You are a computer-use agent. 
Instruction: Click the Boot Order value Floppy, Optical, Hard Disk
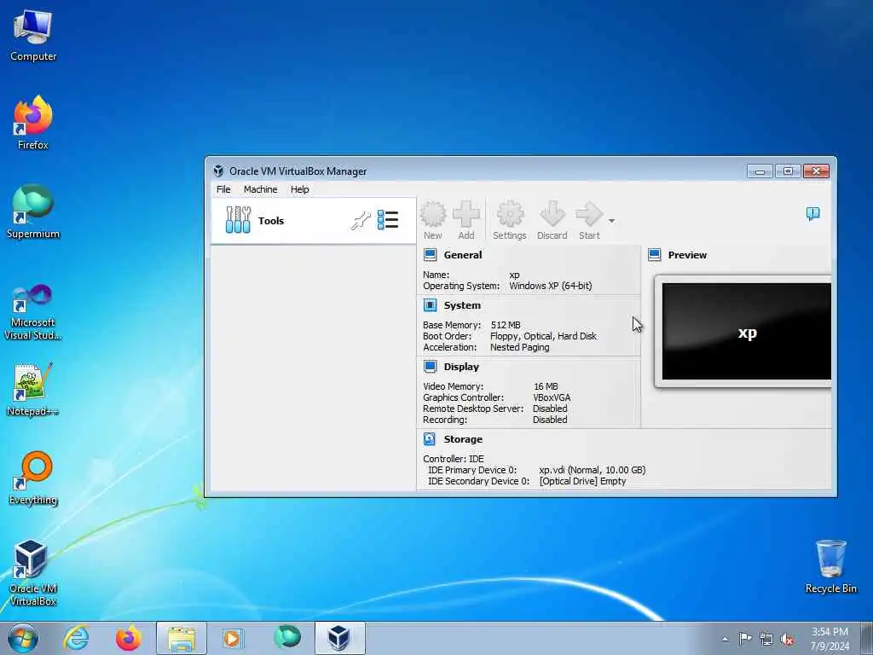[x=543, y=336]
